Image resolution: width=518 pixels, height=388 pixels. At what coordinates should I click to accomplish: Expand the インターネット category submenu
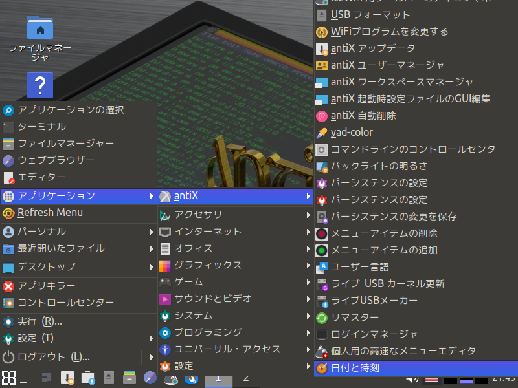236,232
